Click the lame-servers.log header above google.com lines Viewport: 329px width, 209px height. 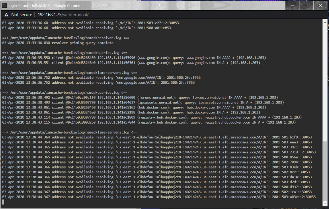pos(70,73)
